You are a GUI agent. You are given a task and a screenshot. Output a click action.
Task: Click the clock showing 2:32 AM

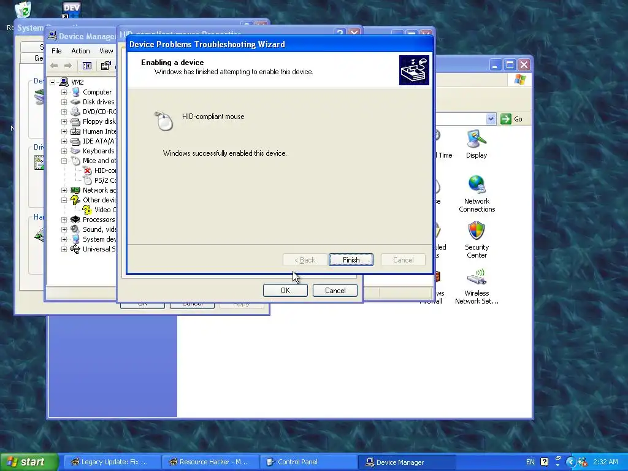click(605, 462)
